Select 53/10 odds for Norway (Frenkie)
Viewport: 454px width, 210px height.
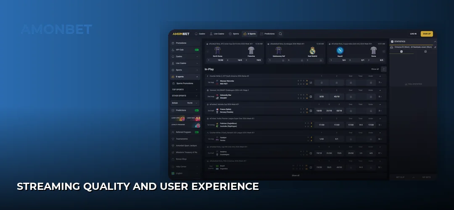[339, 111]
